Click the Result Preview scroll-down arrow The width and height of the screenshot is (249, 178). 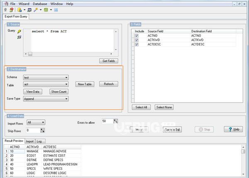pos(243,174)
